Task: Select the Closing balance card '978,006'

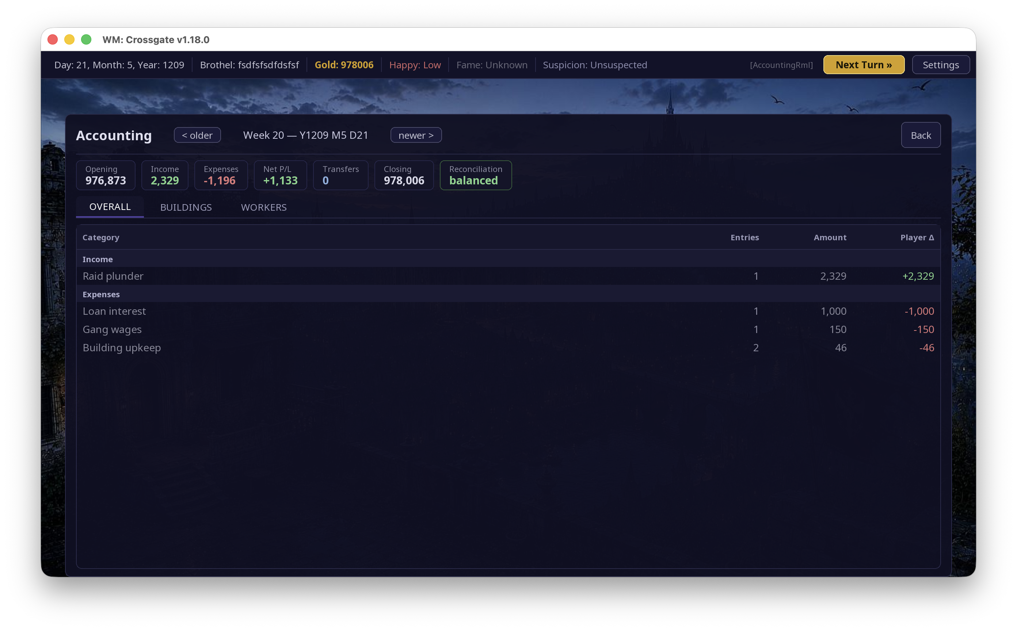Action: coord(404,175)
